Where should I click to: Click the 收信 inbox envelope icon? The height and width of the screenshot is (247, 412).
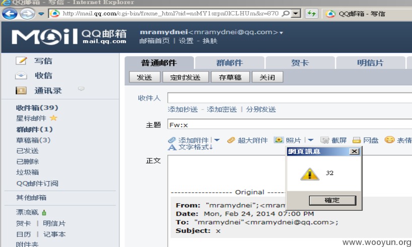tap(21, 75)
